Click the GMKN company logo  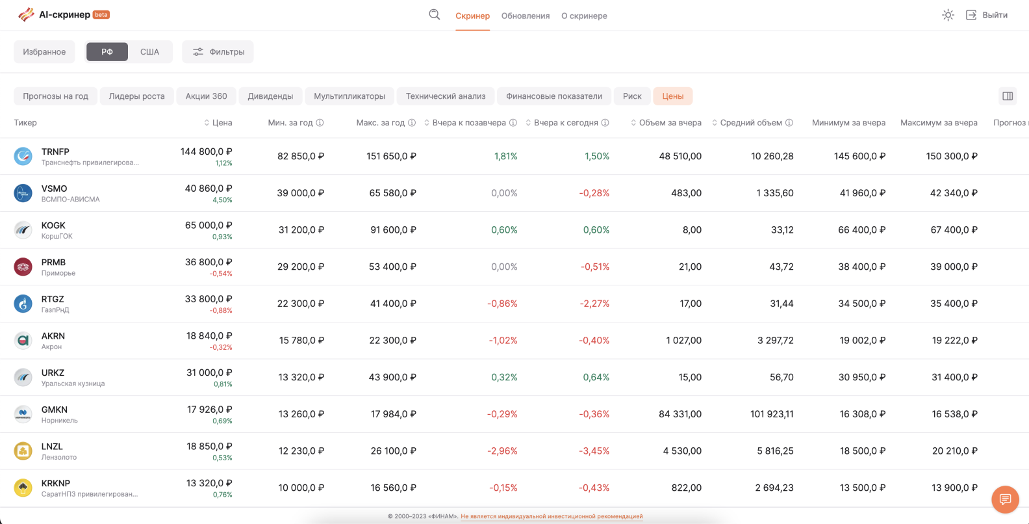tap(23, 414)
